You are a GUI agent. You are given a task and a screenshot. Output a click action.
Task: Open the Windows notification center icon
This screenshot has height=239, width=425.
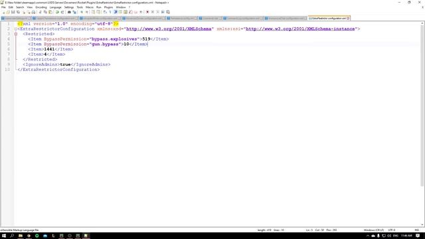pyautogui.click(x=418, y=236)
